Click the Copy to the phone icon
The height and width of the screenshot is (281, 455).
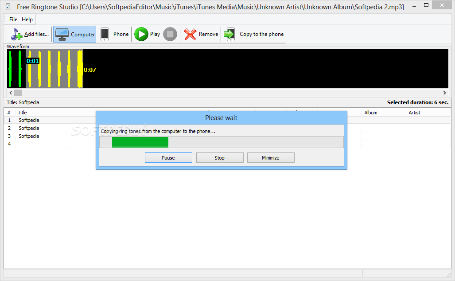(229, 34)
